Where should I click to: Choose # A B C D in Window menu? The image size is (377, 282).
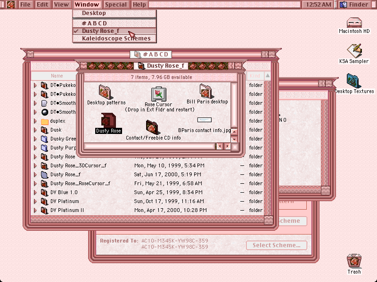[115, 23]
